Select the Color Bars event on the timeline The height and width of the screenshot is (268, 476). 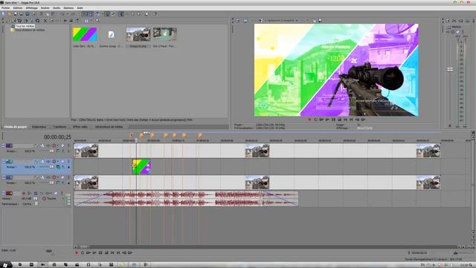point(141,167)
